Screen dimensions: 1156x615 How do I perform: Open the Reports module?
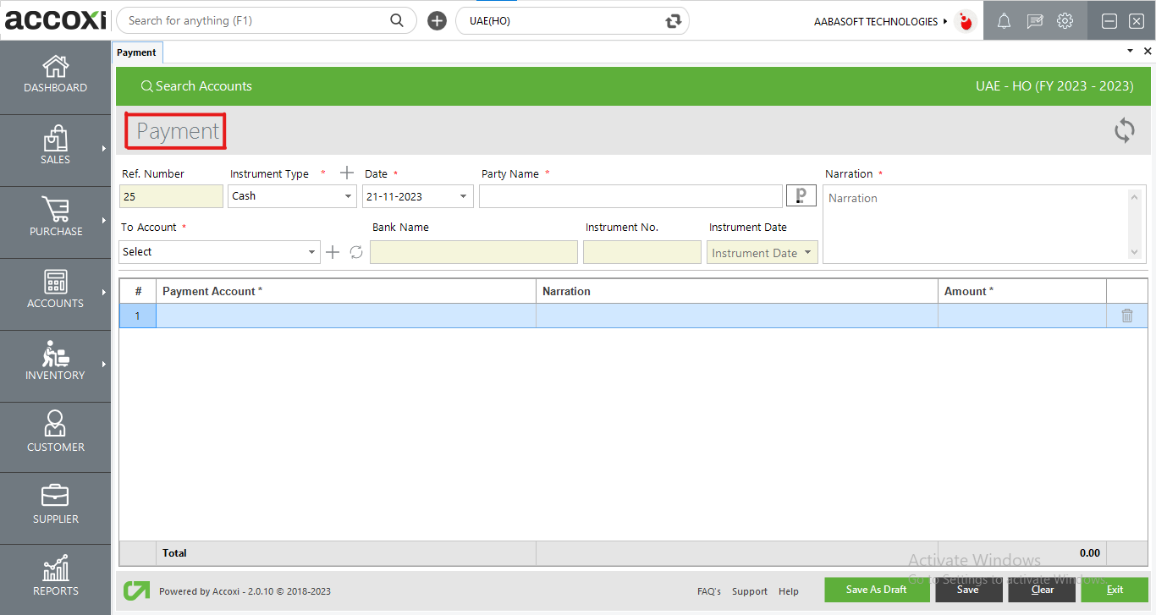[55, 578]
